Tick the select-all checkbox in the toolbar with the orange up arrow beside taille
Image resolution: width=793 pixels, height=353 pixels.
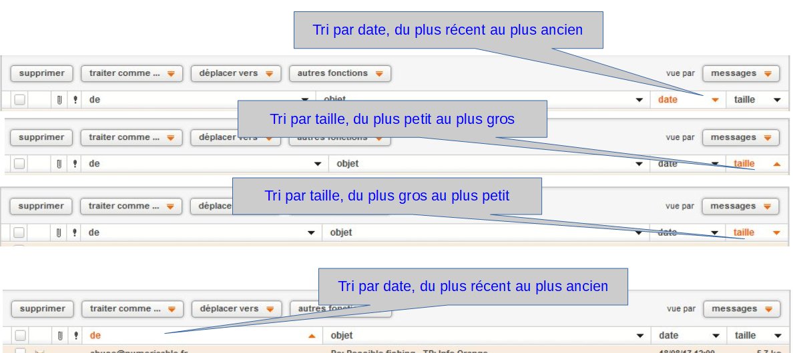click(19, 164)
